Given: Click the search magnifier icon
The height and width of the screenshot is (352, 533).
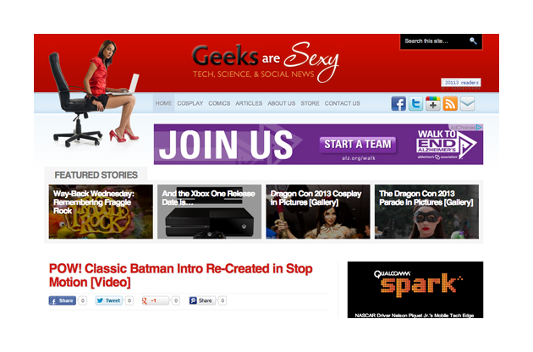Looking at the screenshot, I should [473, 41].
